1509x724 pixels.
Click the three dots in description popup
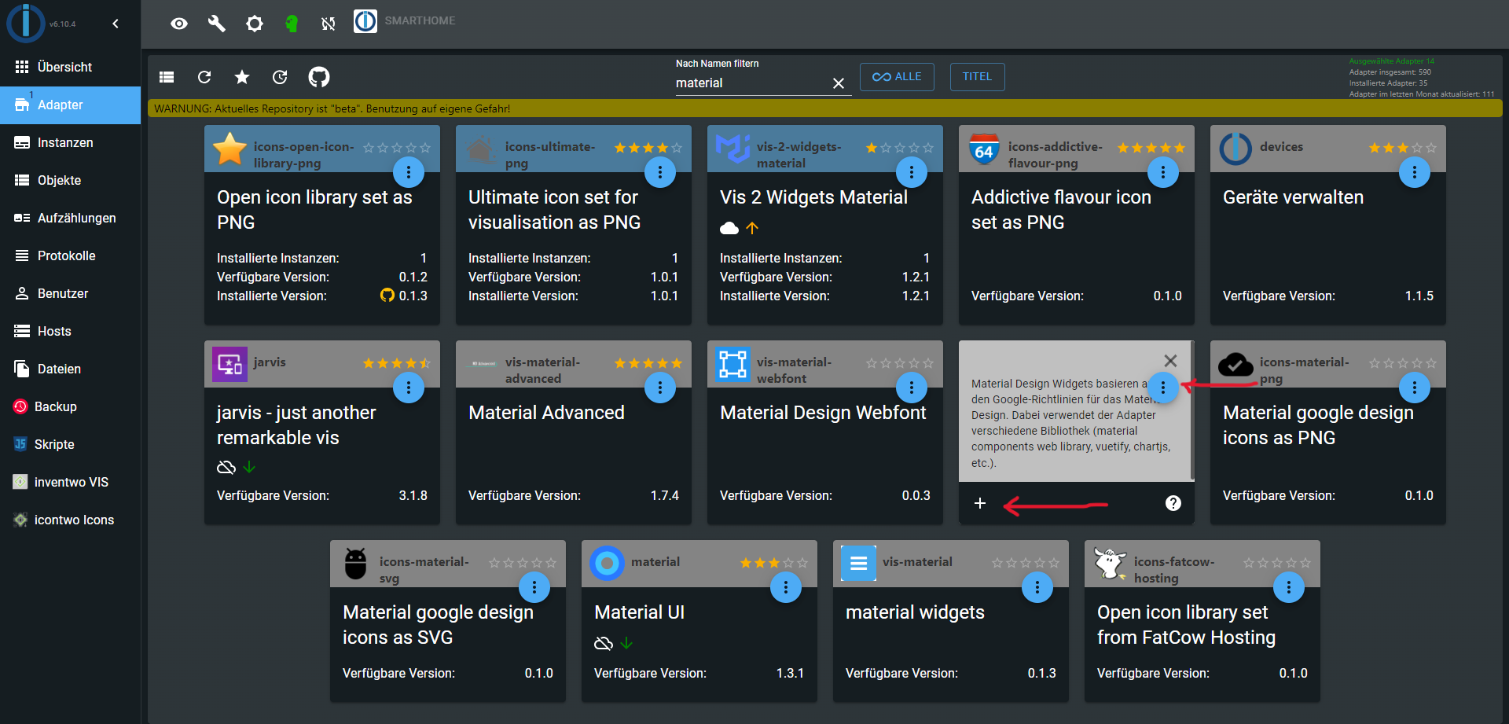click(x=1163, y=388)
